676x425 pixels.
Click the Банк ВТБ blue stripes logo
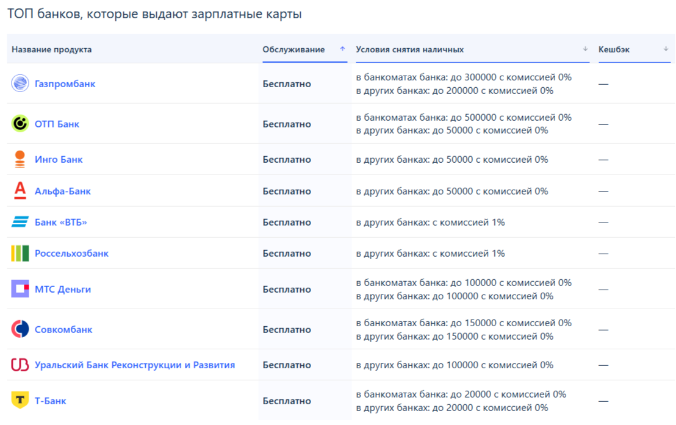(x=20, y=222)
